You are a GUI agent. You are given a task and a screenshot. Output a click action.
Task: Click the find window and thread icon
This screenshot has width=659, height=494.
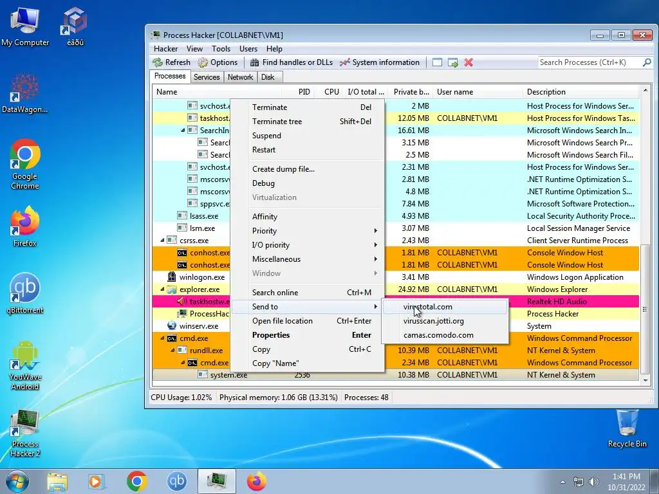pos(452,62)
